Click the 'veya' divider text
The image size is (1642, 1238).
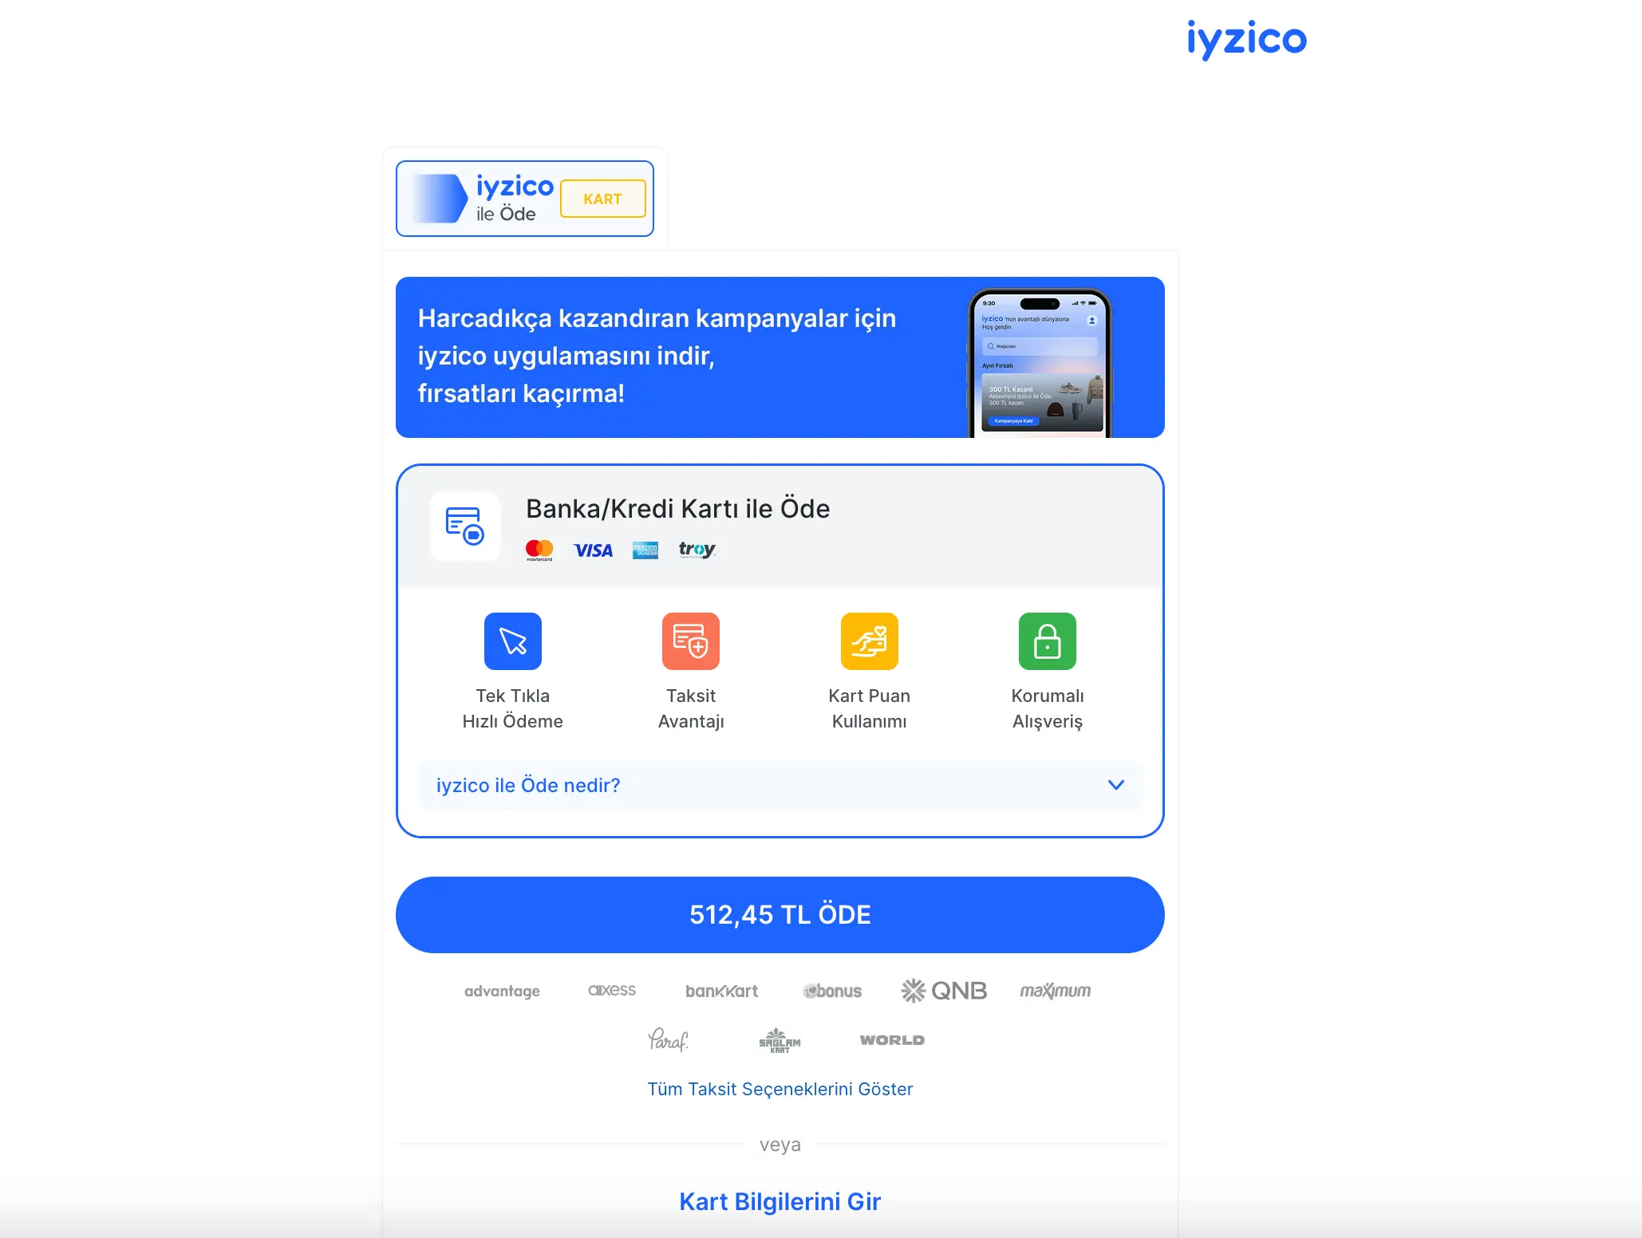(780, 1145)
